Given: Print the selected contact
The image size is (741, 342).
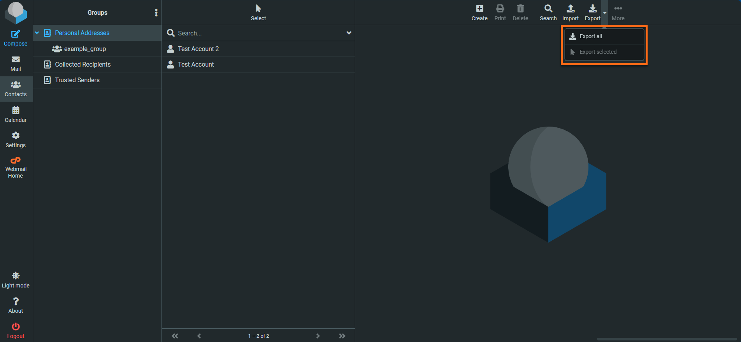Looking at the screenshot, I should tap(500, 13).
